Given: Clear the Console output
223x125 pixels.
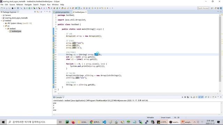Looking at the screenshot, I should pyautogui.click(x=191, y=97).
